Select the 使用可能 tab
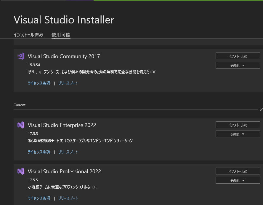Viewport: 263px width, 205px height. [61, 34]
